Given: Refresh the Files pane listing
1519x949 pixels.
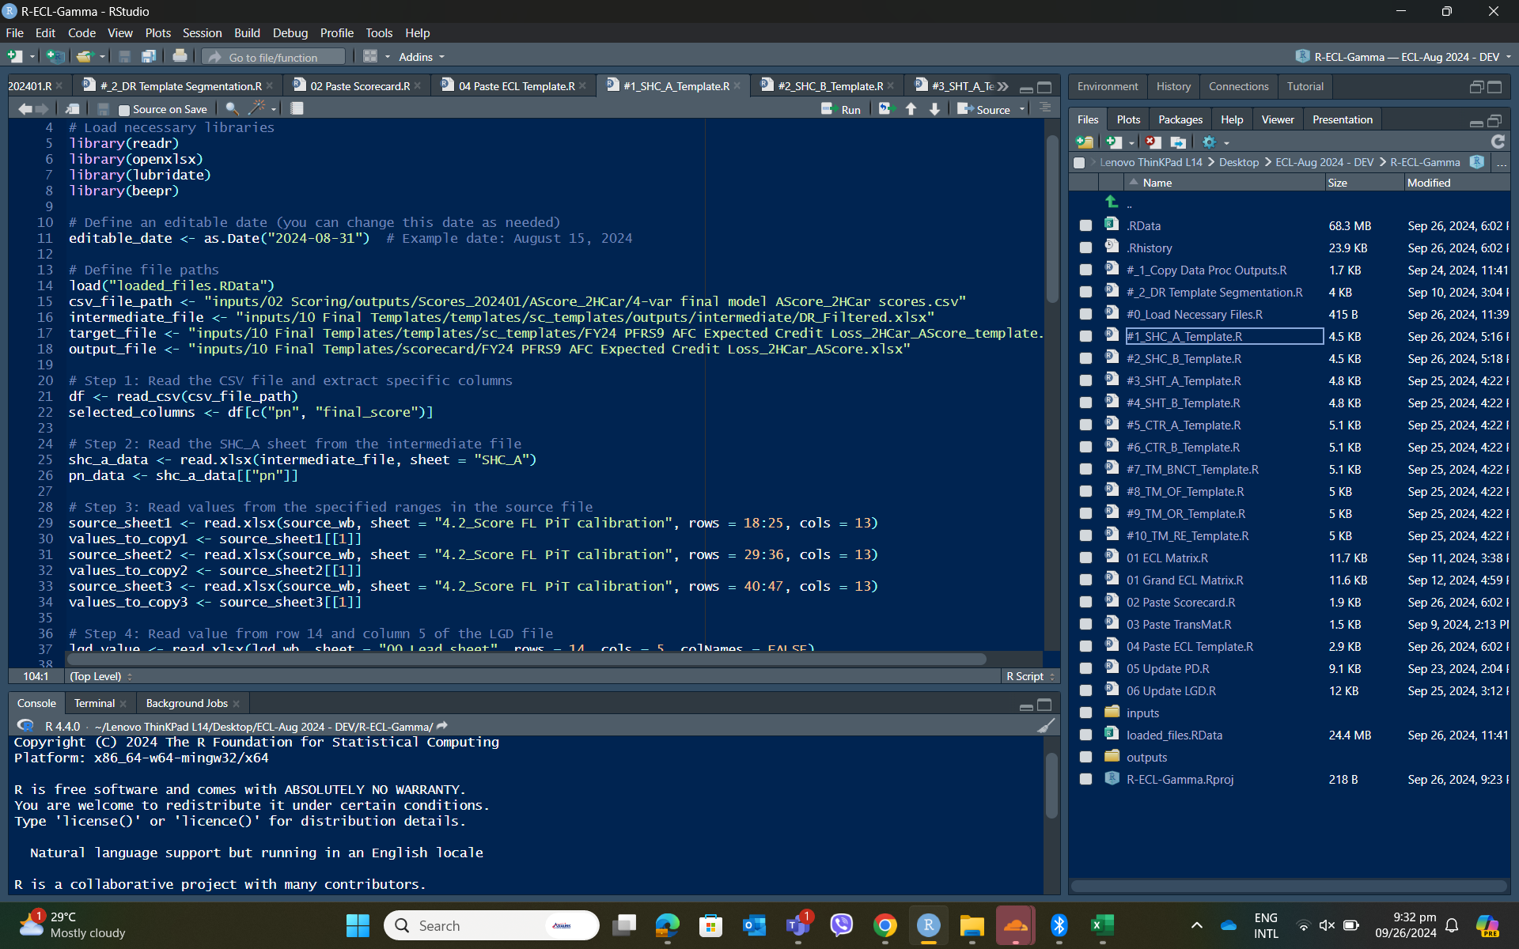Looking at the screenshot, I should pos(1498,142).
